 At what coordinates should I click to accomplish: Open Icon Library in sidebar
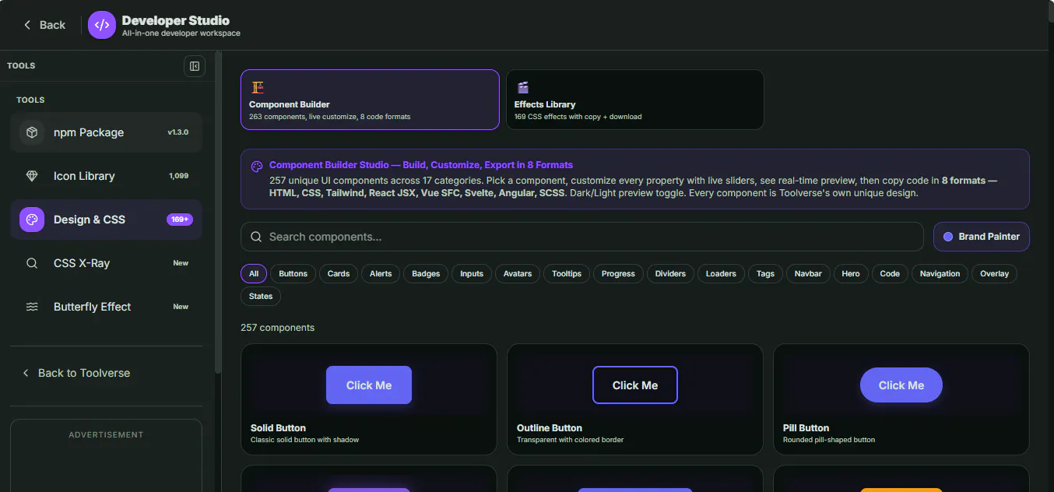point(106,176)
